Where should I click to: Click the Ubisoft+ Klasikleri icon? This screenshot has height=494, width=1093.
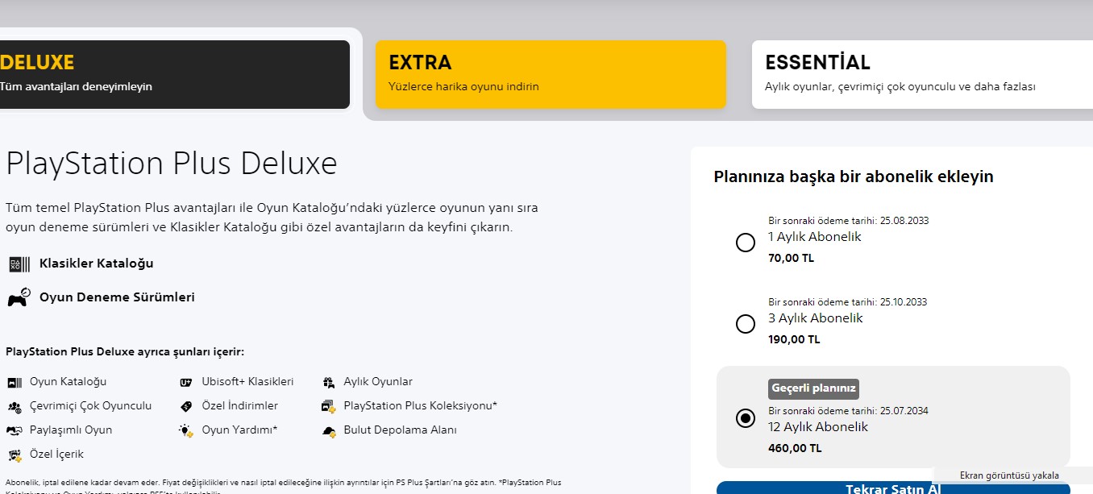[x=187, y=382]
